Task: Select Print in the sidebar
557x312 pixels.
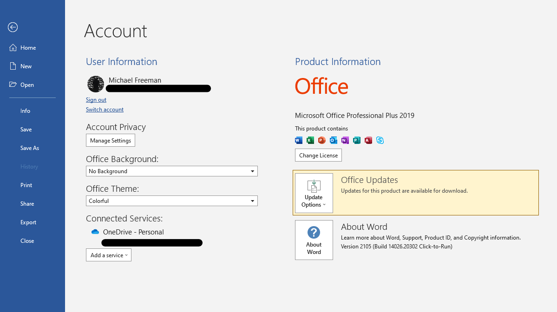Action: click(26, 185)
